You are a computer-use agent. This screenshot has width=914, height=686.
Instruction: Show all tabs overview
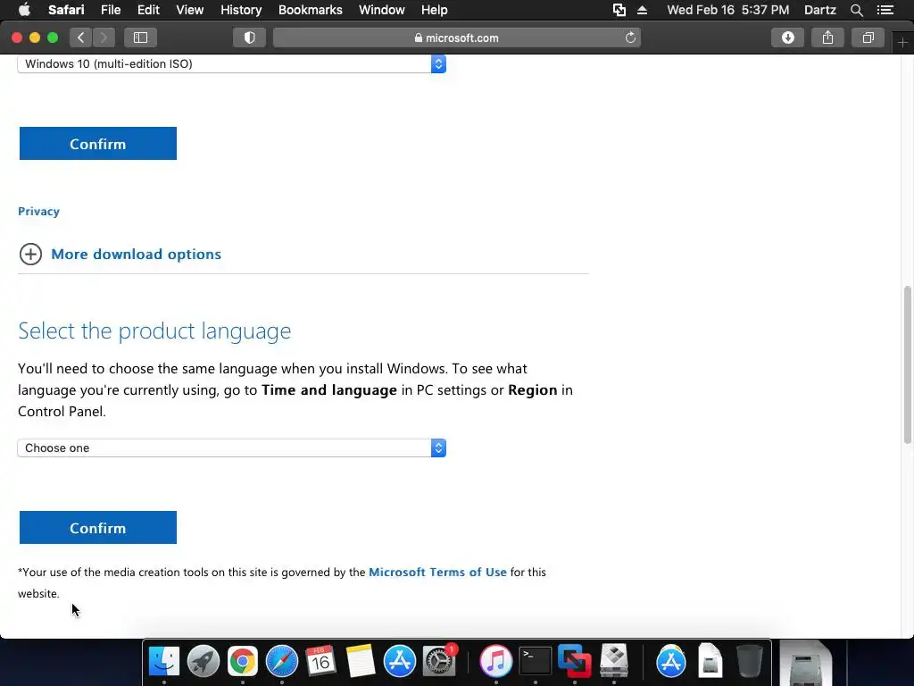coord(868,38)
